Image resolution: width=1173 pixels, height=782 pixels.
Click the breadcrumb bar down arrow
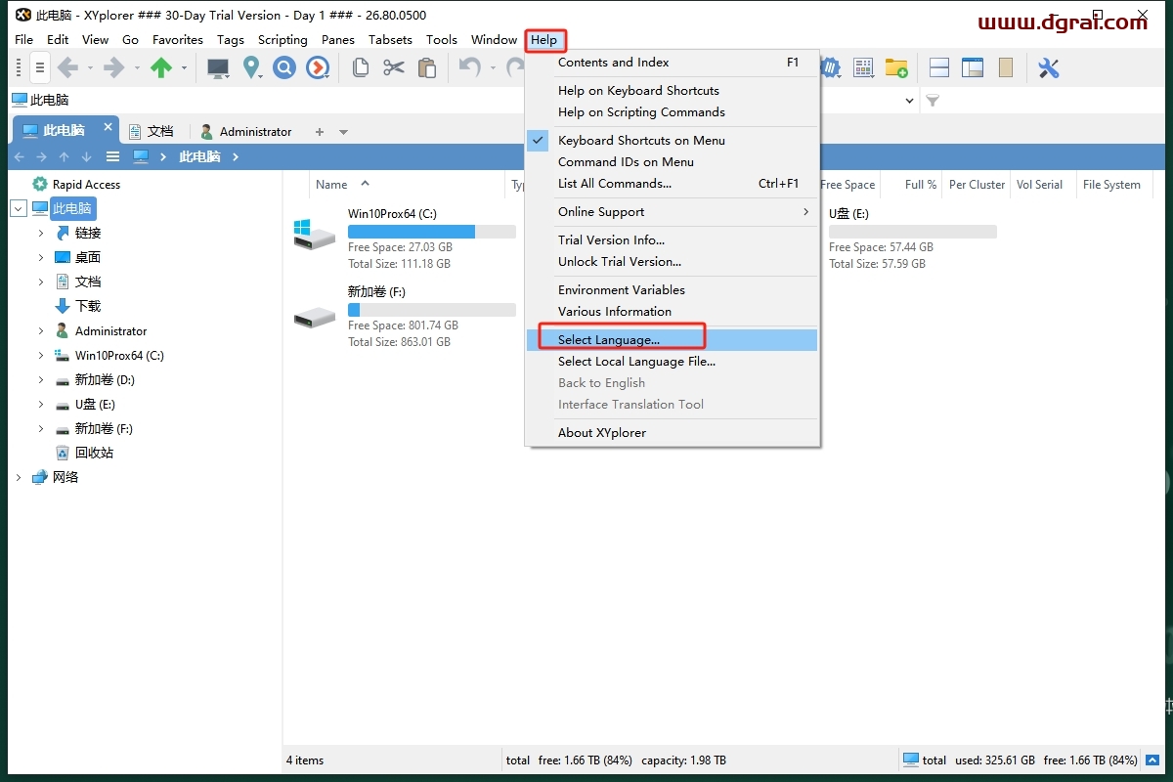coord(86,156)
